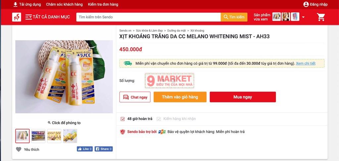Toggle the 48 giờ hoàn trả checkbox
Viewport: 339px width, 161px height.
coord(122,119)
